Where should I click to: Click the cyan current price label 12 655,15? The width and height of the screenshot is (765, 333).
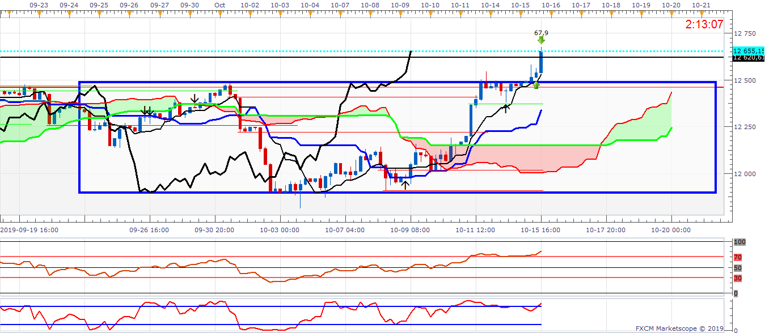[749, 50]
